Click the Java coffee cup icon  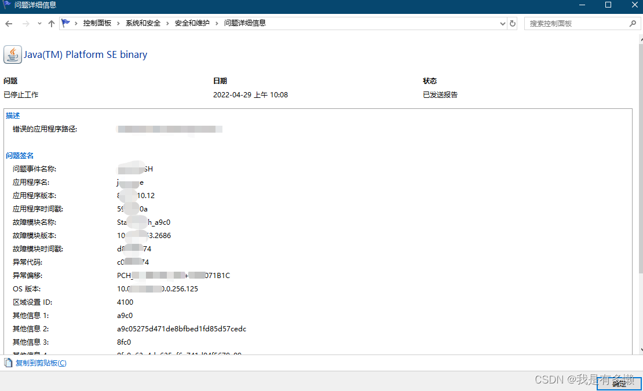pyautogui.click(x=13, y=54)
